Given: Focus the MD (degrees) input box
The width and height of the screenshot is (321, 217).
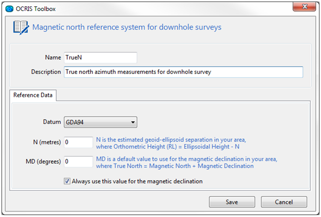Looking at the screenshot, I should tap(78, 162).
